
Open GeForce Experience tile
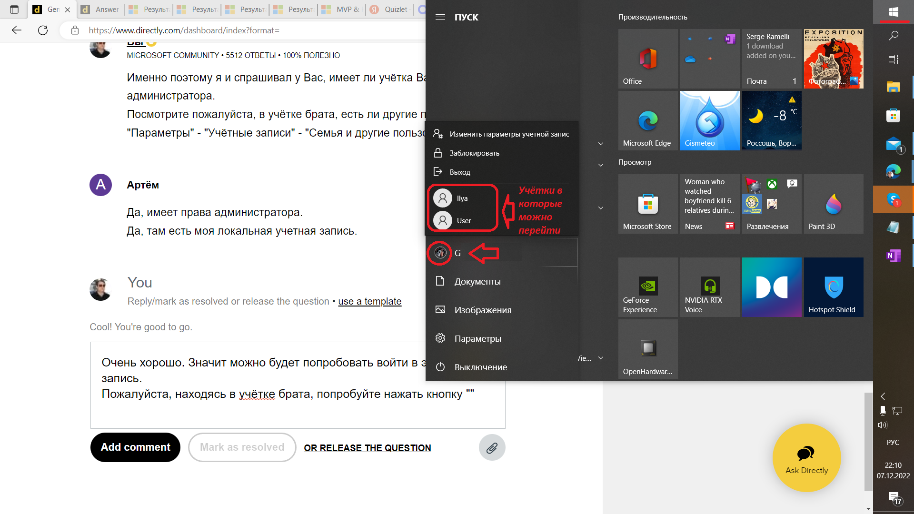pyautogui.click(x=648, y=287)
